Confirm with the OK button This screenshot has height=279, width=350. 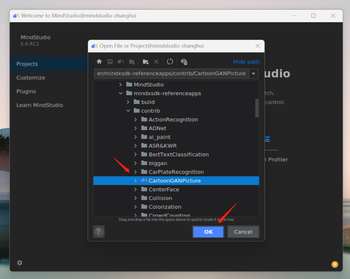click(208, 232)
